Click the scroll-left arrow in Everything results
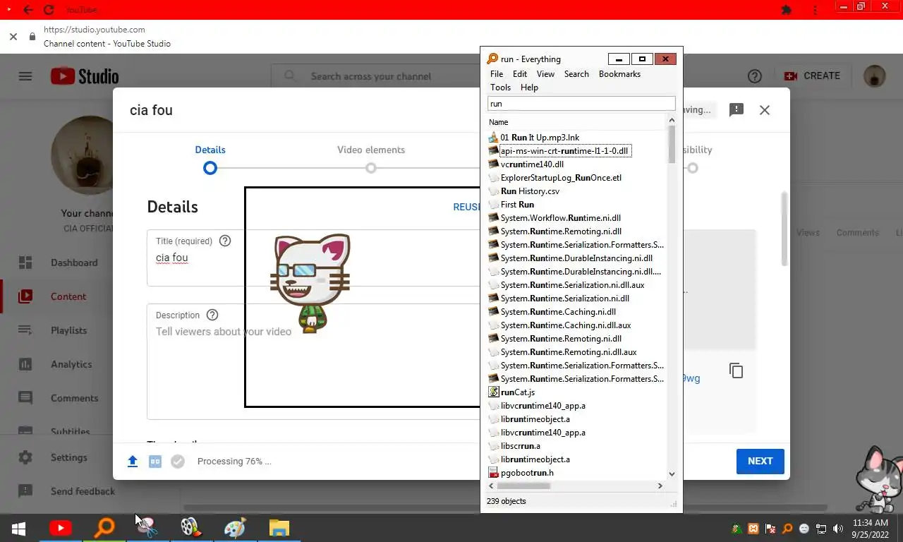903x542 pixels. pyautogui.click(x=492, y=486)
